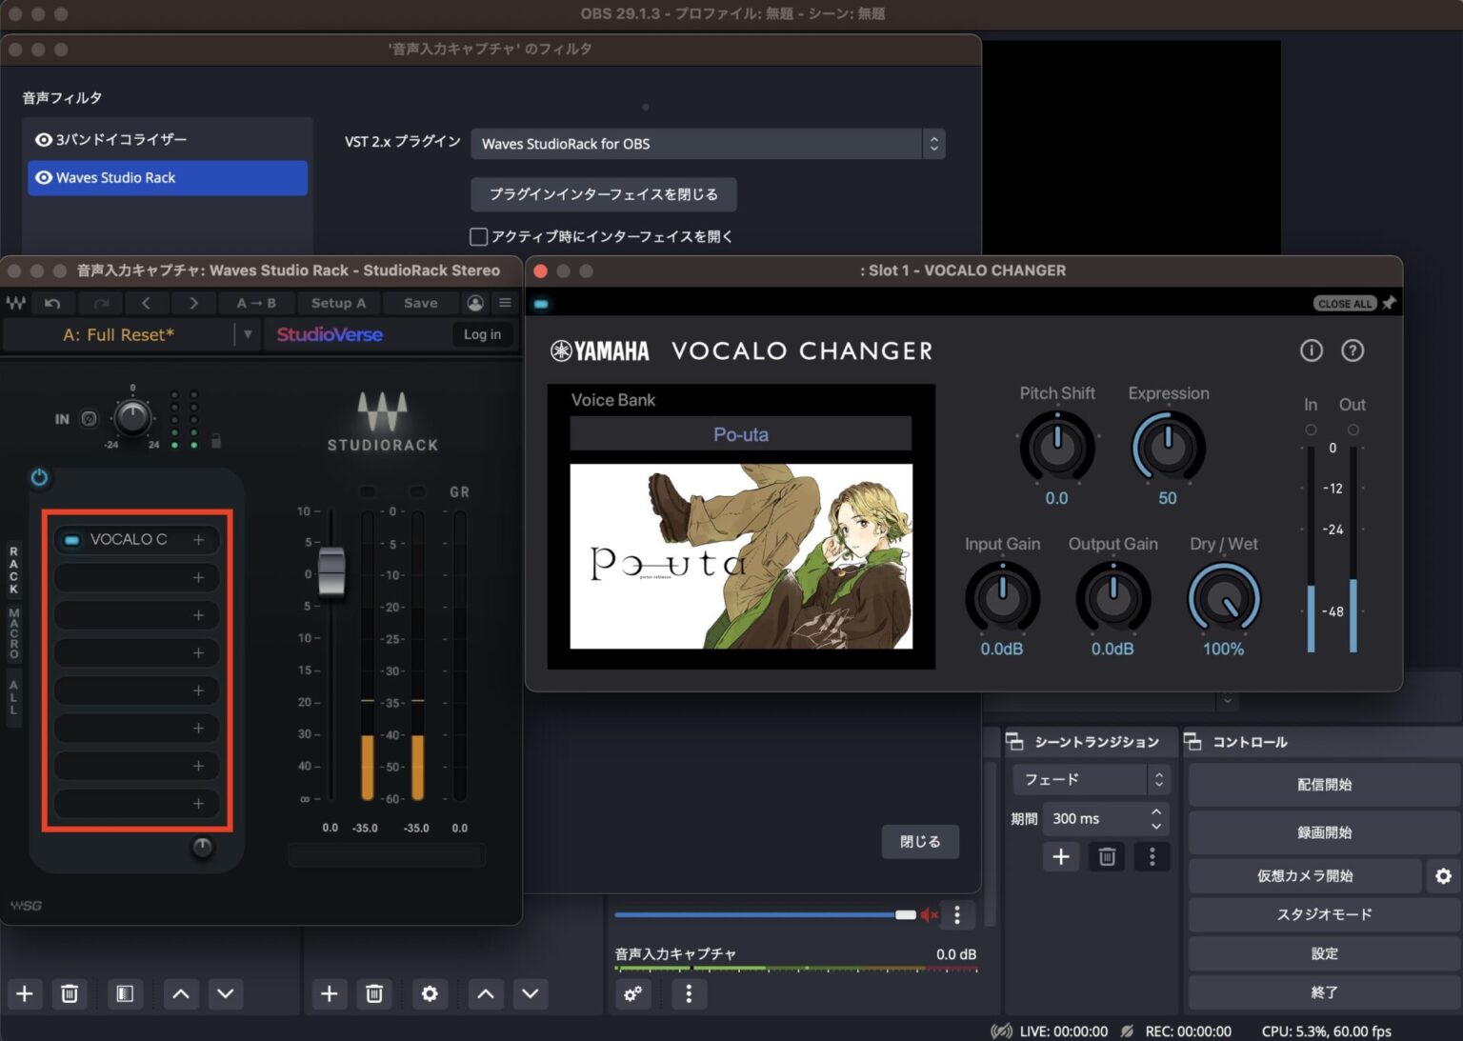This screenshot has height=1041, width=1463.
Task: Adjust the audio mixer volume slider
Action: click(x=903, y=914)
